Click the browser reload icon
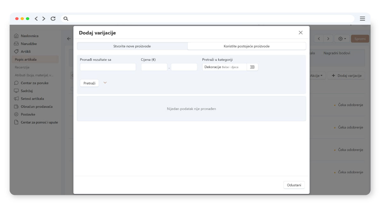The image size is (382, 207). pyautogui.click(x=53, y=19)
